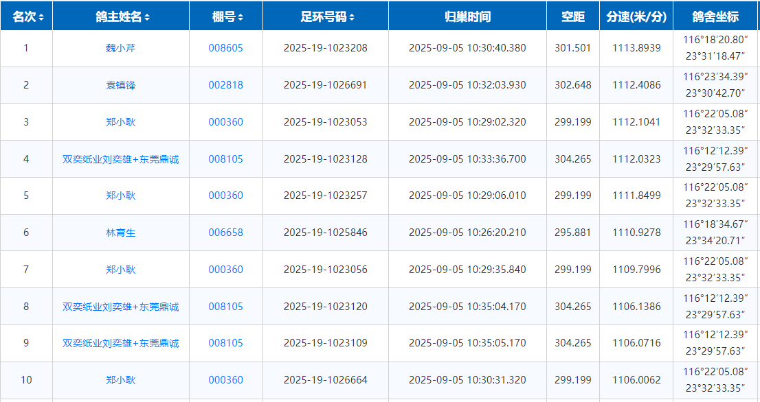The height and width of the screenshot is (402, 760).
Task: Click the 鸽舍坐标 column header
Action: [715, 17]
